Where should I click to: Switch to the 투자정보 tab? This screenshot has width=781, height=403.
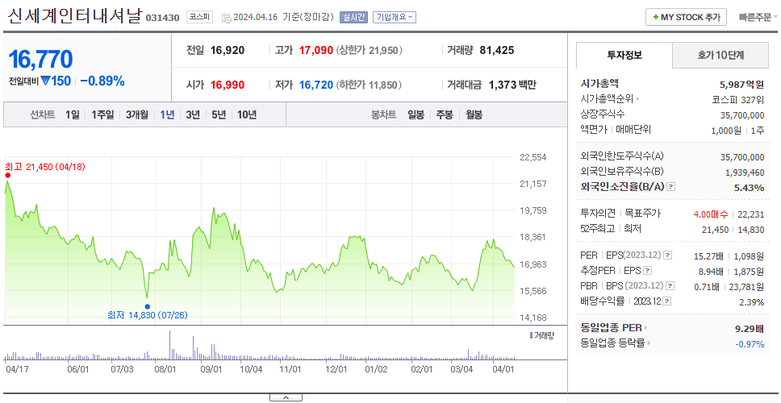pos(624,56)
